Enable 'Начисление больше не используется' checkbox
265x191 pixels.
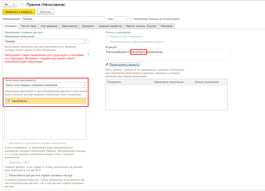(131, 19)
